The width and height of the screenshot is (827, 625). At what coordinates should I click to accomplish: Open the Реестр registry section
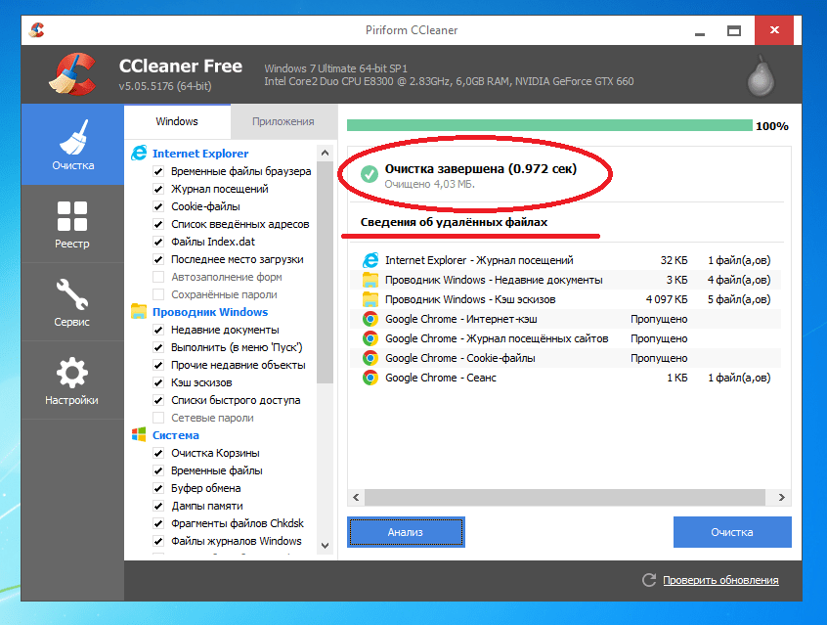(x=72, y=224)
